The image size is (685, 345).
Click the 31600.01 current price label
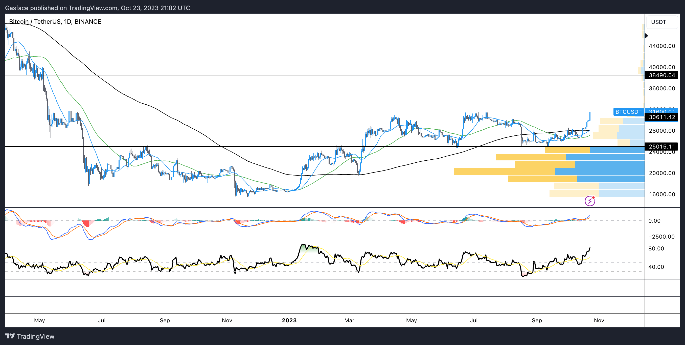[x=661, y=110]
